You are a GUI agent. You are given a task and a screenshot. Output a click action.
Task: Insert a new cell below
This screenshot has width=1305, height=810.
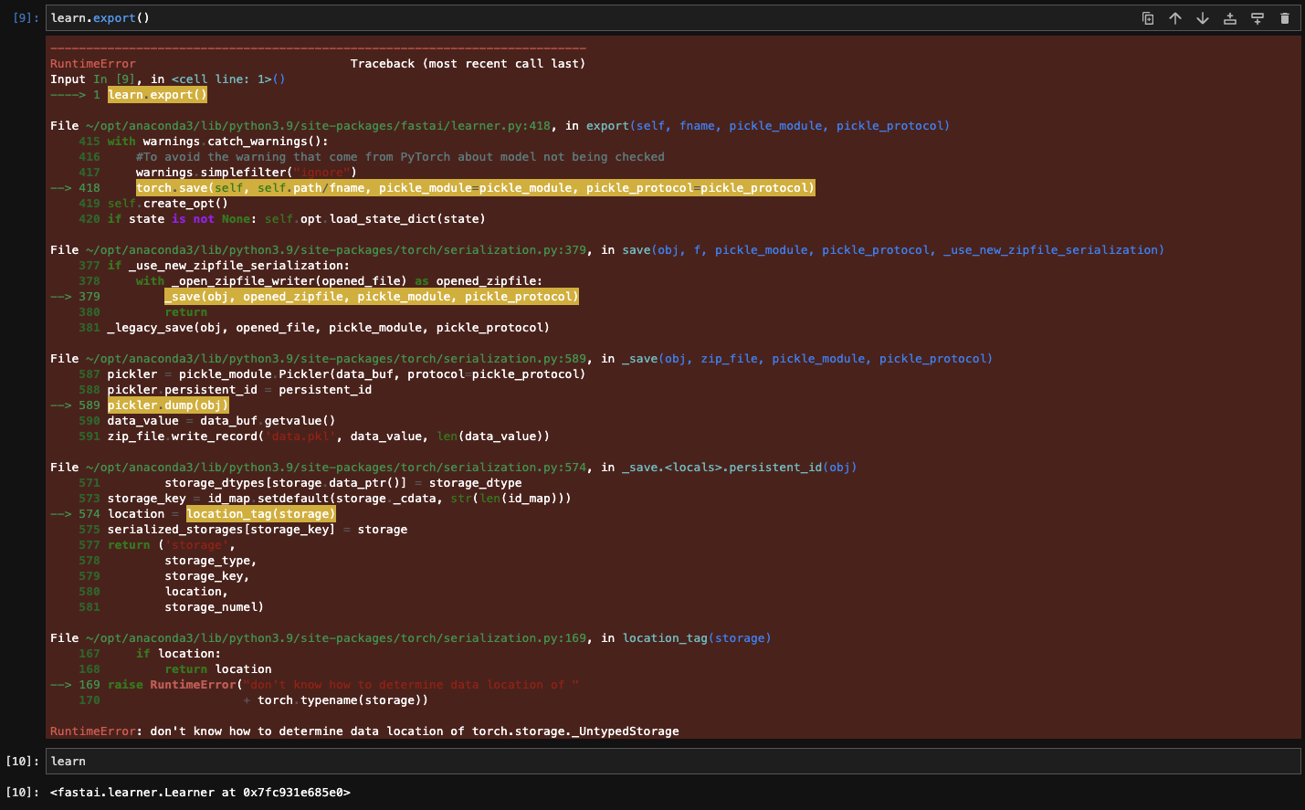(1258, 18)
